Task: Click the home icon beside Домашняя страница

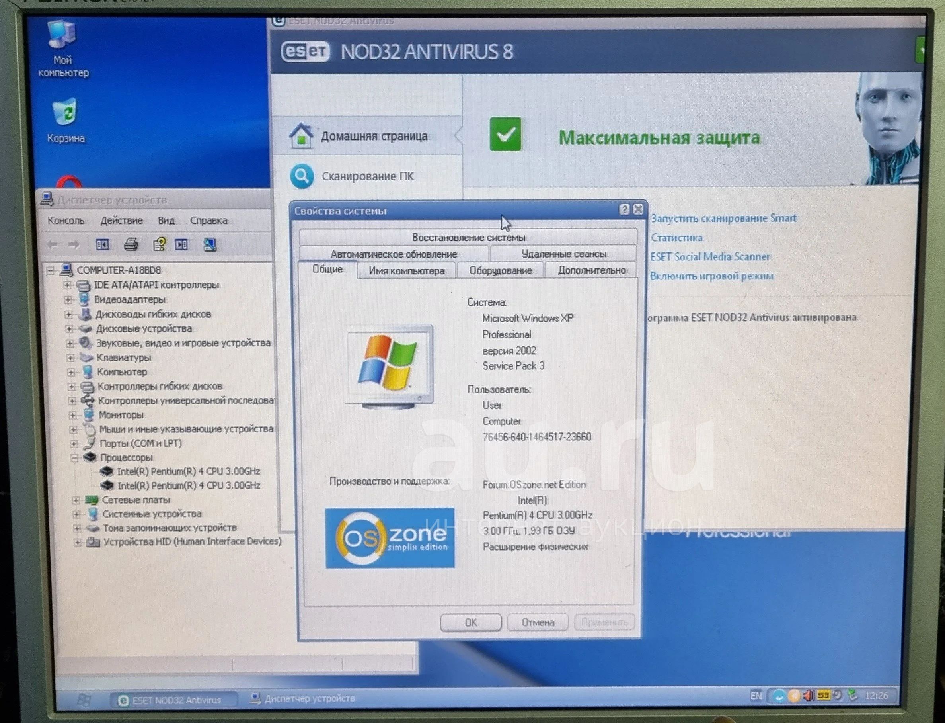Action: [301, 135]
